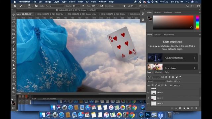
Task: Select the Rectangle shape tool
Action: (14, 84)
